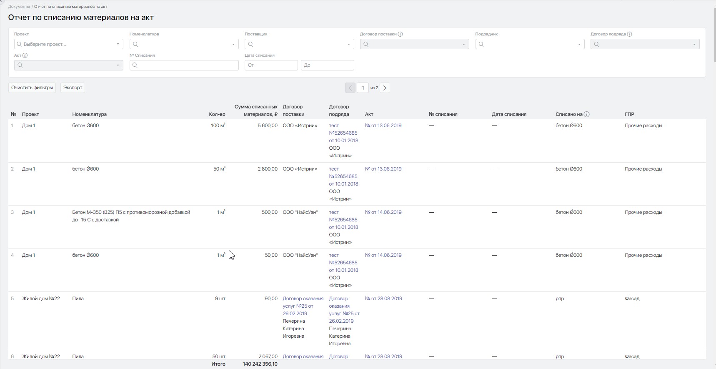This screenshot has width=716, height=369.
Task: Expand the Подрядчик dropdown arrow
Action: tap(579, 44)
